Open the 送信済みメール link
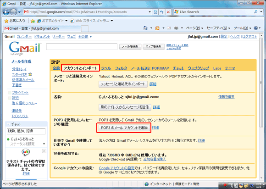Image resolution: width=266 pixels, height=189 pixels. [x=23, y=80]
